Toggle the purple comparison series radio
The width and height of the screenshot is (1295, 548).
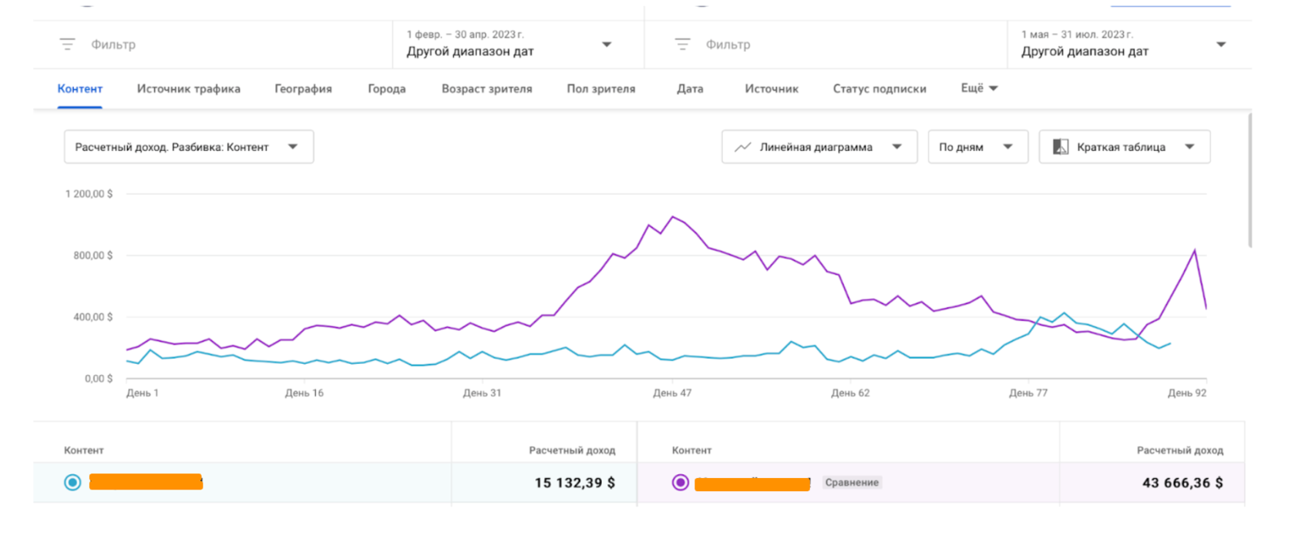681,483
